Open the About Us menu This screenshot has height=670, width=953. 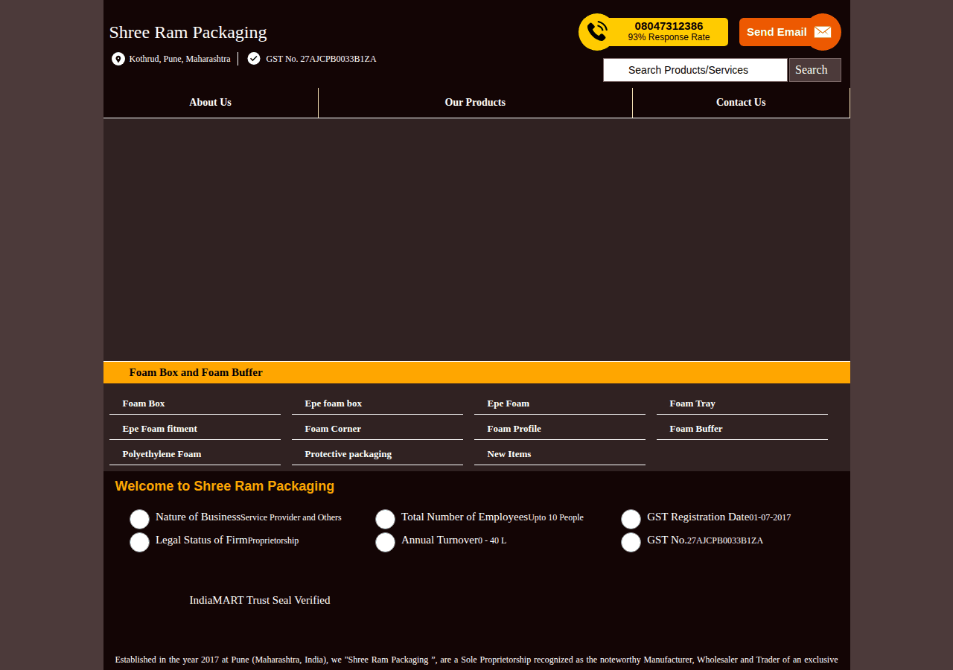point(211,103)
